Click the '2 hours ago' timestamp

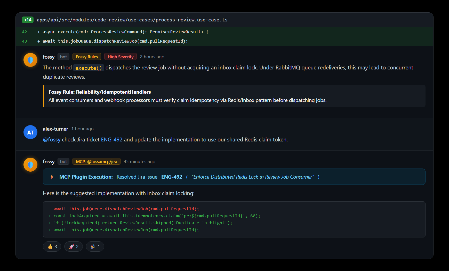coord(152,57)
